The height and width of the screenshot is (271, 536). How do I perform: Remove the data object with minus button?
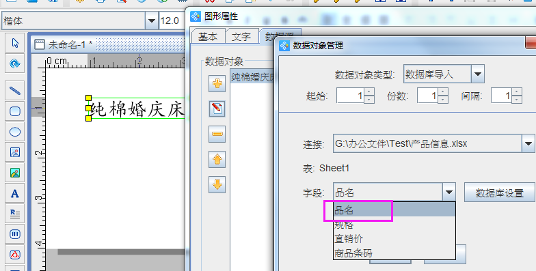(217, 134)
